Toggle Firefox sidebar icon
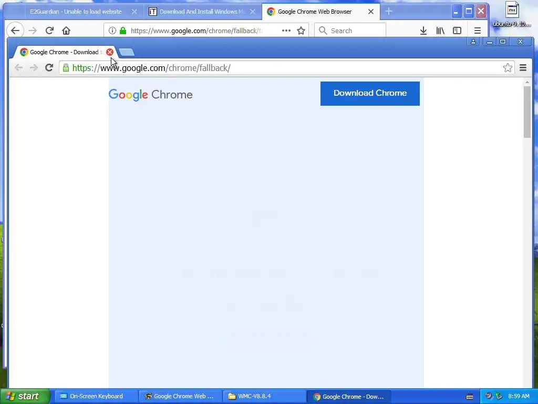The width and height of the screenshot is (538, 404). click(x=457, y=31)
